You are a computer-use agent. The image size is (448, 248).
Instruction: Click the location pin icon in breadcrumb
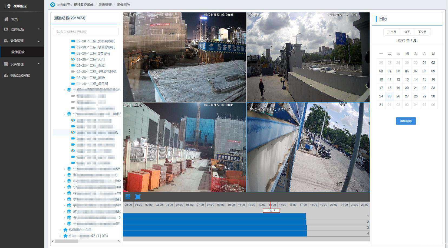point(52,5)
